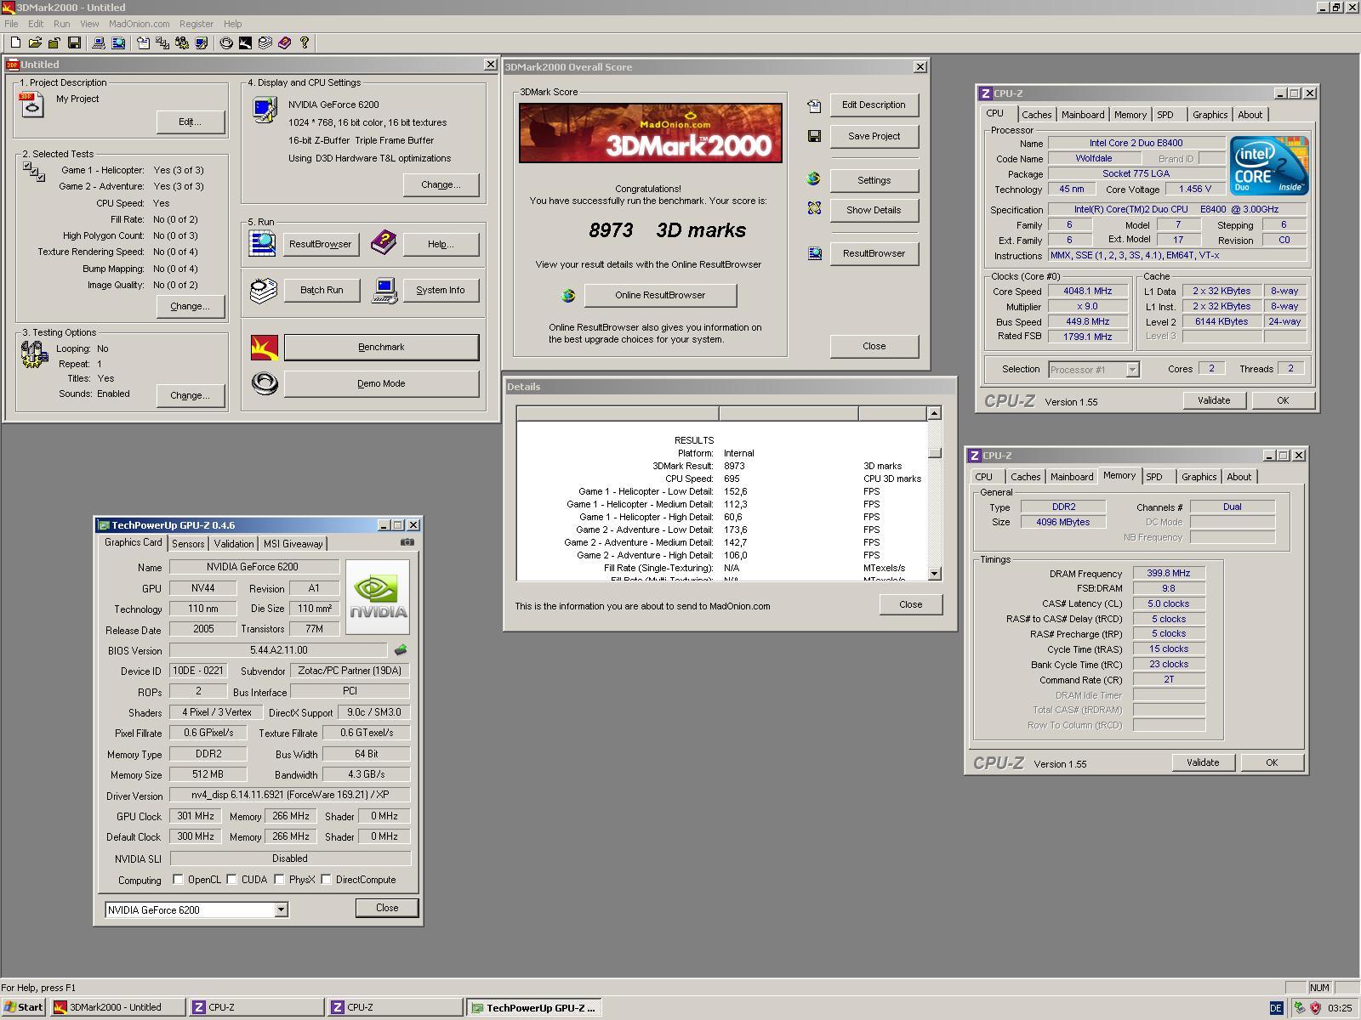This screenshot has width=1361, height=1020.
Task: Click the DE language indicator in system tray
Action: [1276, 1008]
